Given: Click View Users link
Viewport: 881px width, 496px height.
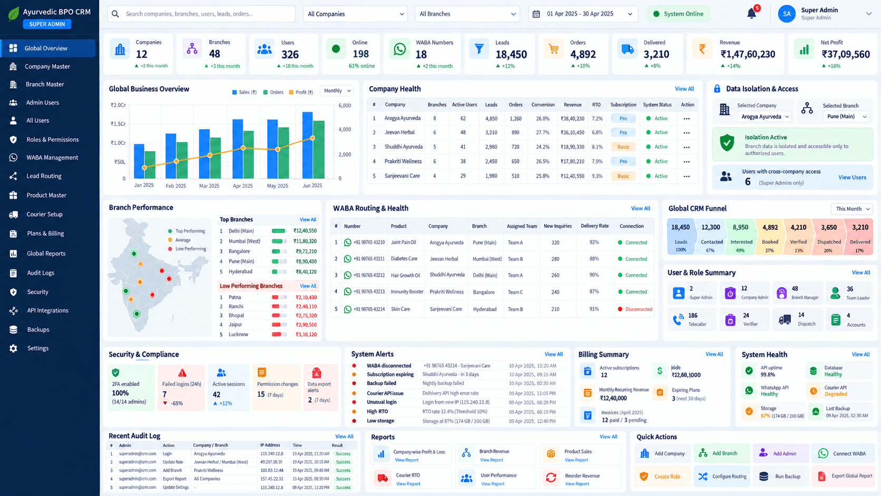Looking at the screenshot, I should pos(852,178).
